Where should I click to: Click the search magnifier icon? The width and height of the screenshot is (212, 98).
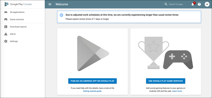[166, 4]
